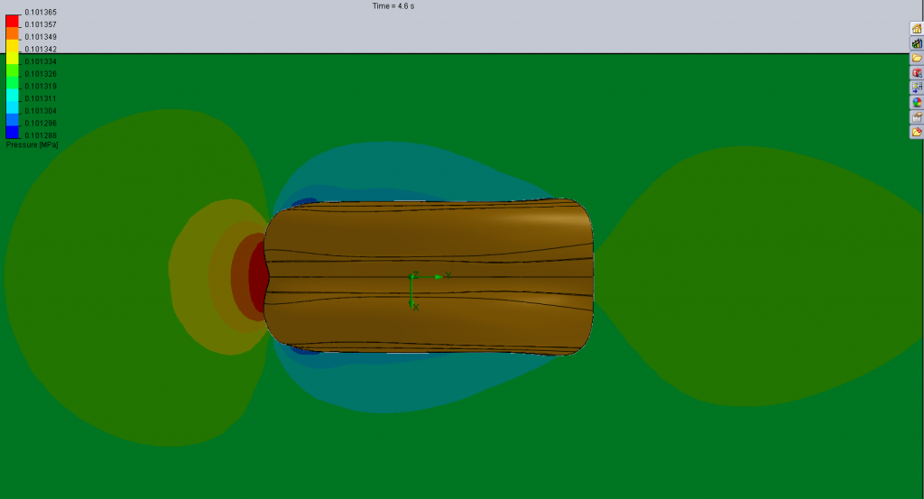
Task: Open the pane tab with the blue arrow
Action: point(917,88)
